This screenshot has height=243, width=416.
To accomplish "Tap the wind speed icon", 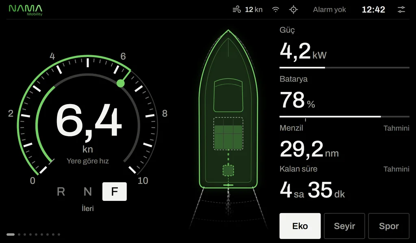I will pos(237,10).
